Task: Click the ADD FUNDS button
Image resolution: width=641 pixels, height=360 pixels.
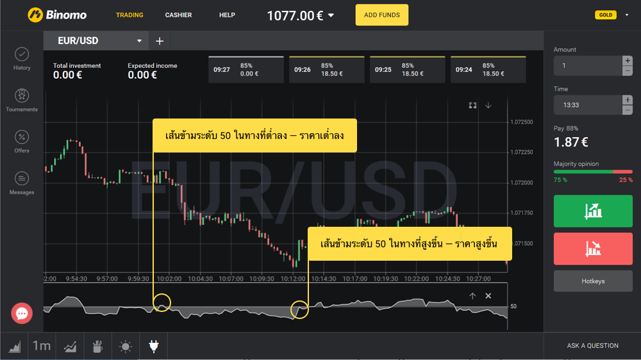Action: (x=381, y=15)
